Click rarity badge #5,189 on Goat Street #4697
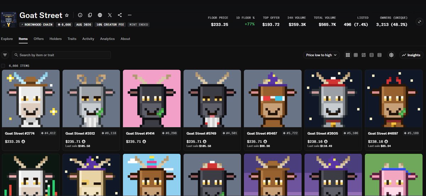 pyautogui.click(x=411, y=133)
